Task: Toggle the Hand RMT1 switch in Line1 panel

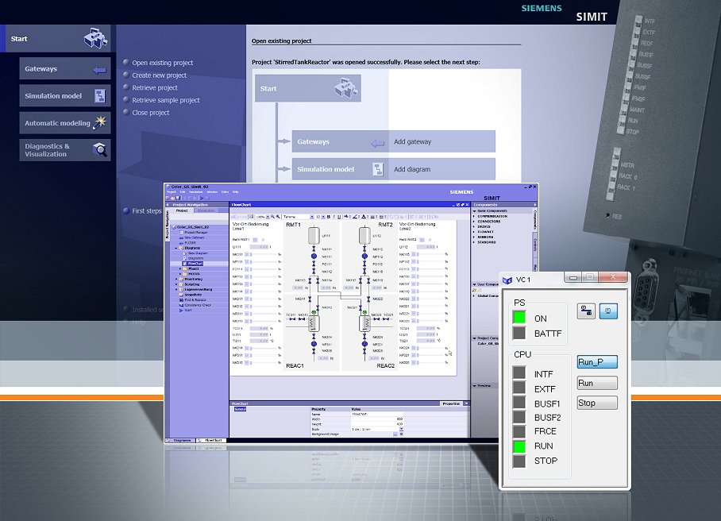Action: click(x=255, y=240)
